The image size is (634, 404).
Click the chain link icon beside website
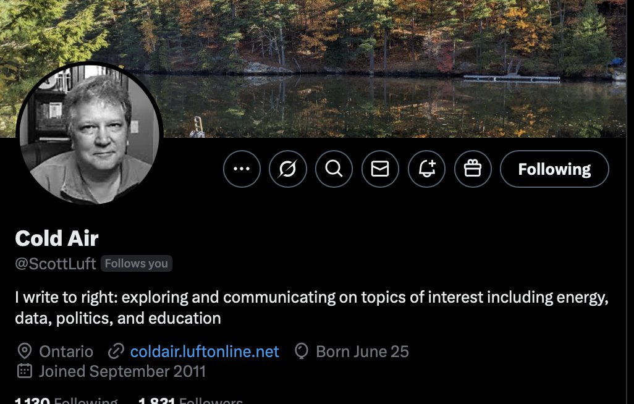[116, 351]
